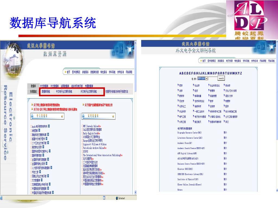Open the 期刊名称 search-field dropdown
278x208 pixels.
tap(206, 78)
